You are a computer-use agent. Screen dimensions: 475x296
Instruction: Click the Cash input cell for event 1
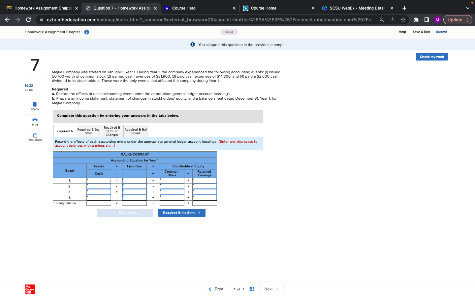click(99, 180)
